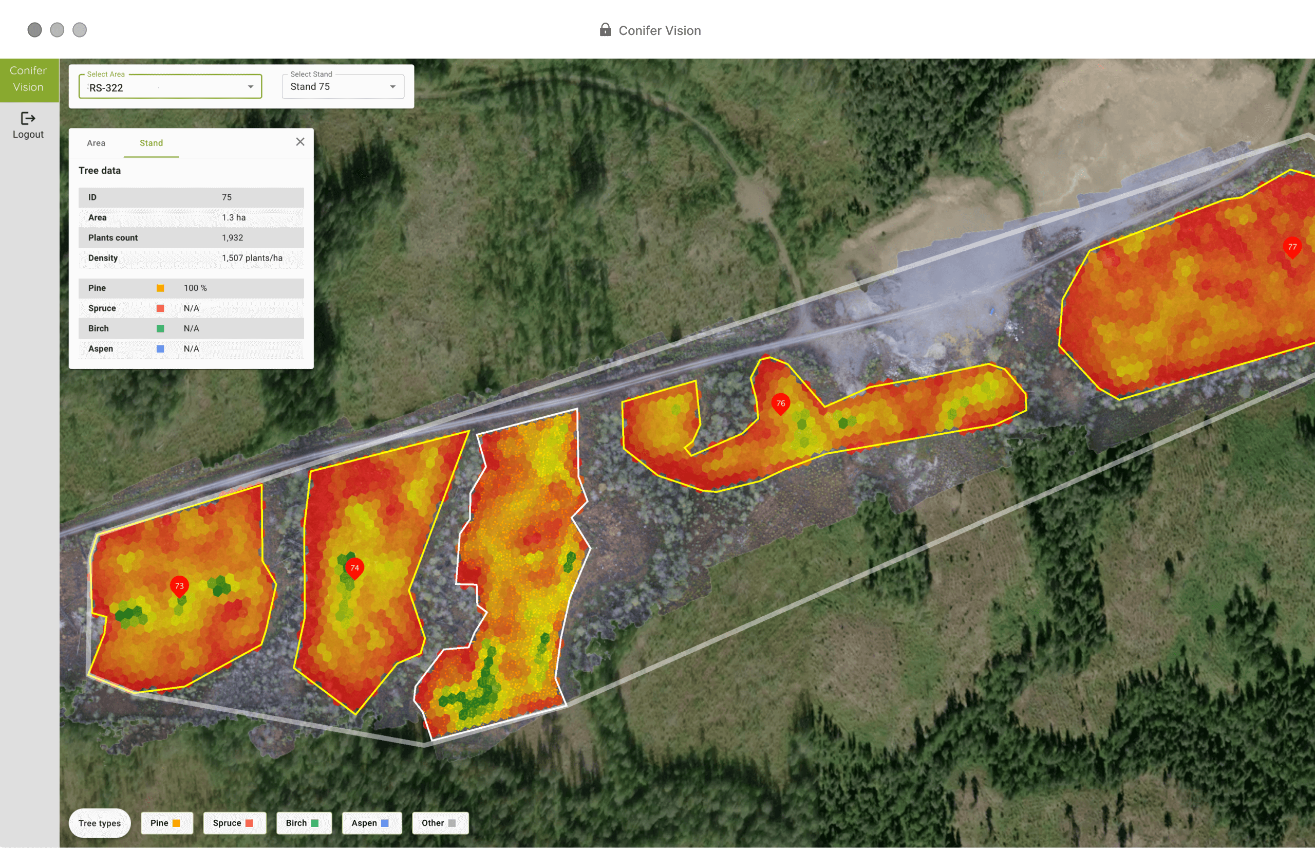Click the lock icon in title bar

[605, 30]
